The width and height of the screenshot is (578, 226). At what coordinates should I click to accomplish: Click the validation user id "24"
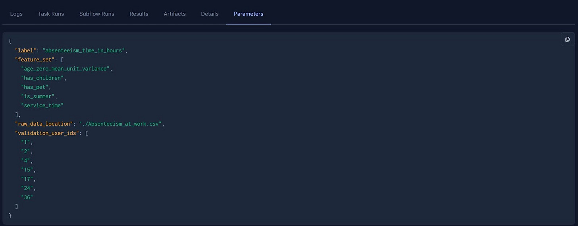click(27, 188)
